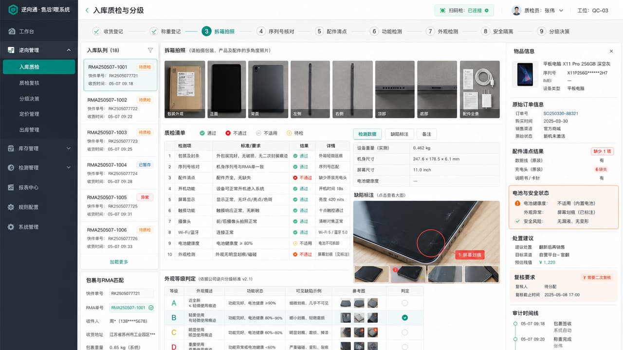Viewport: 623px width, 350px height.
Task: Click the orange warning icon by 电池健康度
Action: (x=517, y=203)
